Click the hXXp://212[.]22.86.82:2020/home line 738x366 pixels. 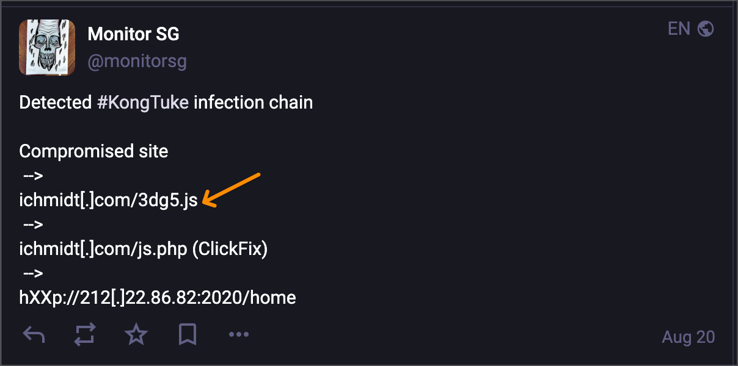pyautogui.click(x=158, y=298)
